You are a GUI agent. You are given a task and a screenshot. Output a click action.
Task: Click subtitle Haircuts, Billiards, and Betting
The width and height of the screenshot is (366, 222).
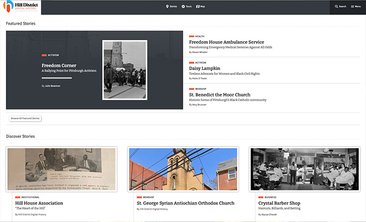pyautogui.click(x=279, y=208)
